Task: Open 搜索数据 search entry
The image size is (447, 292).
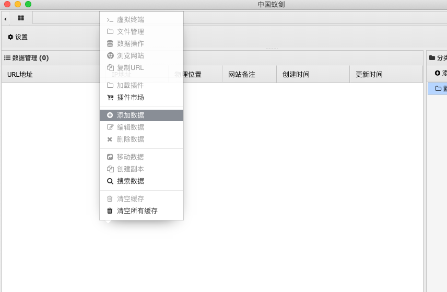Action: point(142,181)
